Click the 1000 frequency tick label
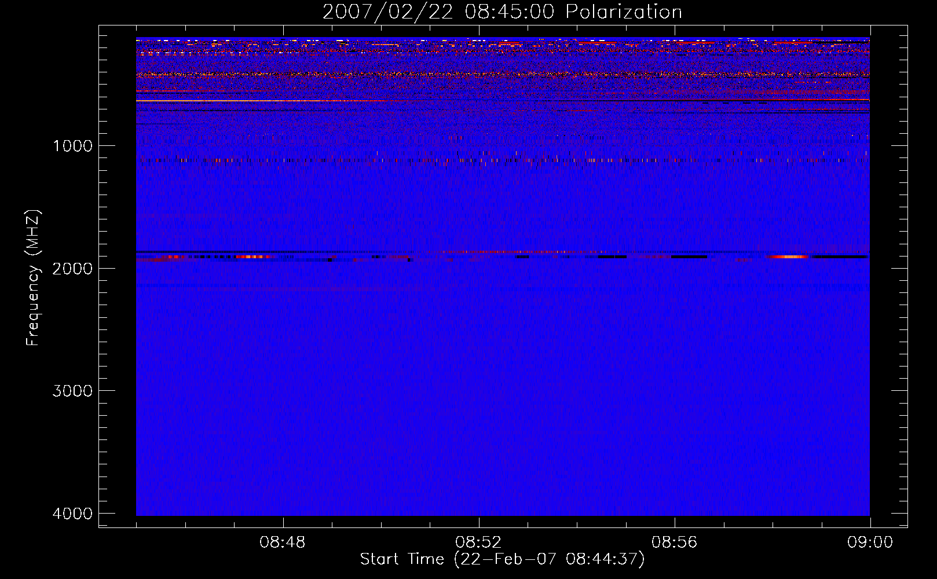Image resolution: width=937 pixels, height=579 pixels. pyautogui.click(x=72, y=145)
